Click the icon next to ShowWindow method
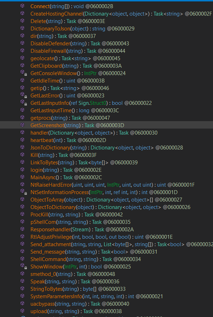The width and height of the screenshot is (213, 317). click(23, 266)
